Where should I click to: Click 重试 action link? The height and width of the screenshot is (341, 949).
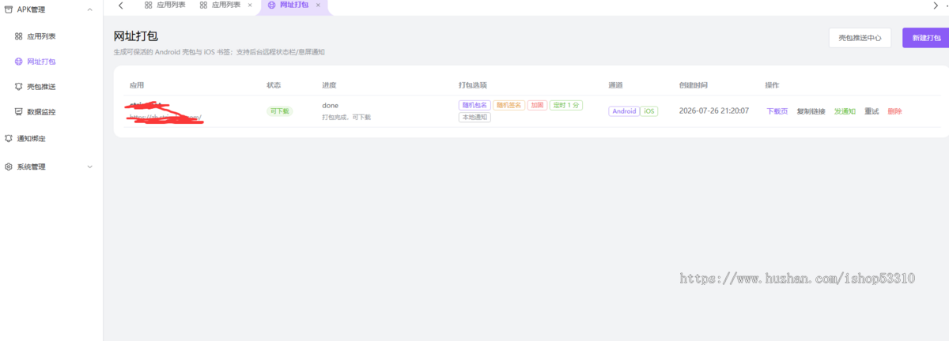[x=871, y=111]
